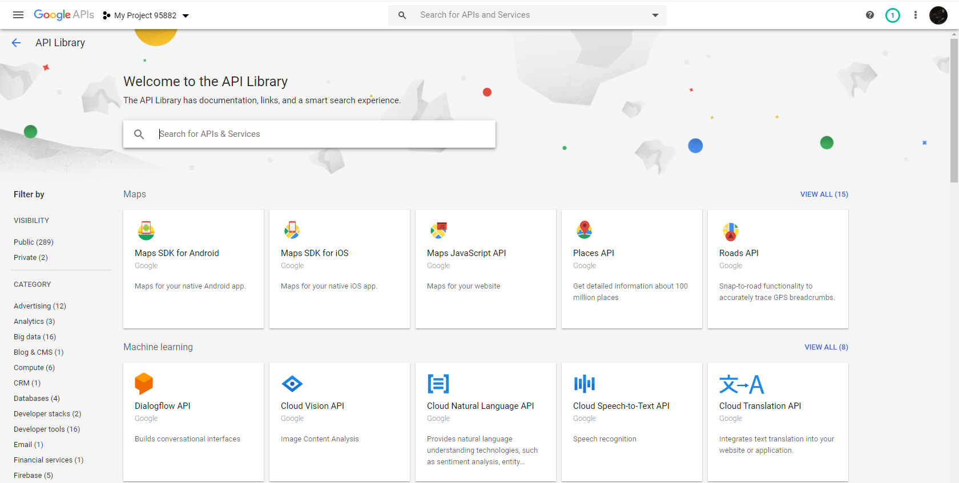Select the Developer tools (16) category

point(47,429)
